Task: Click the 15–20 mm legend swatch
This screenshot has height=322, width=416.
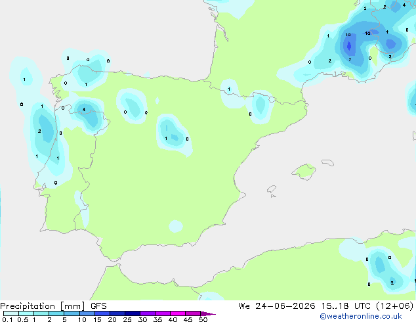Action: (102, 313)
